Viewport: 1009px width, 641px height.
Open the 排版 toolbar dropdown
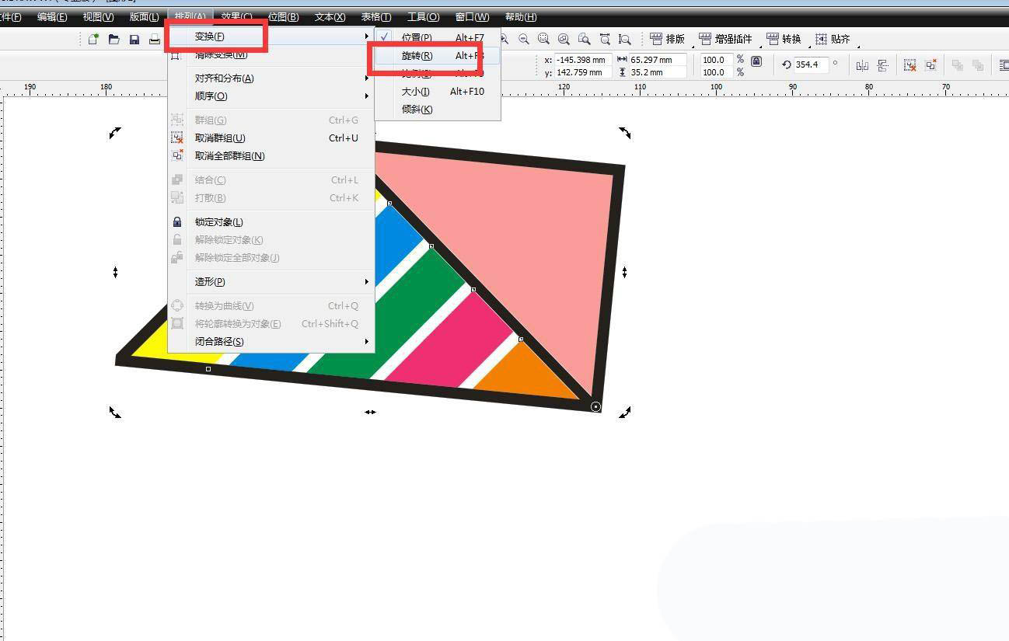tap(668, 39)
